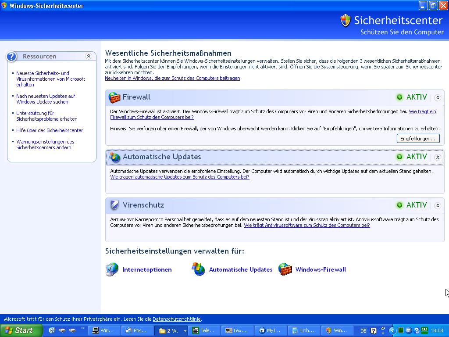This screenshot has width=449, height=337.
Task: Open the Internetoptionen text link
Action: coord(147,270)
